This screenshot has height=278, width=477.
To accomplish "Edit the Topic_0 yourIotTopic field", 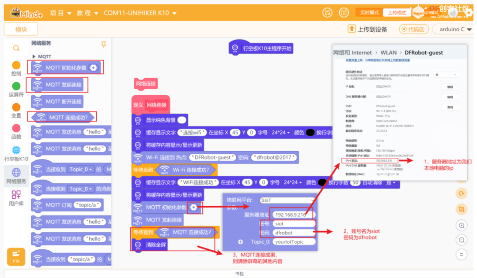I will click(294, 242).
